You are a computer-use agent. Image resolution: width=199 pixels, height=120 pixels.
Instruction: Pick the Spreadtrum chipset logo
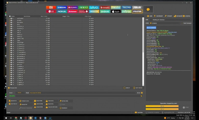click(137, 11)
